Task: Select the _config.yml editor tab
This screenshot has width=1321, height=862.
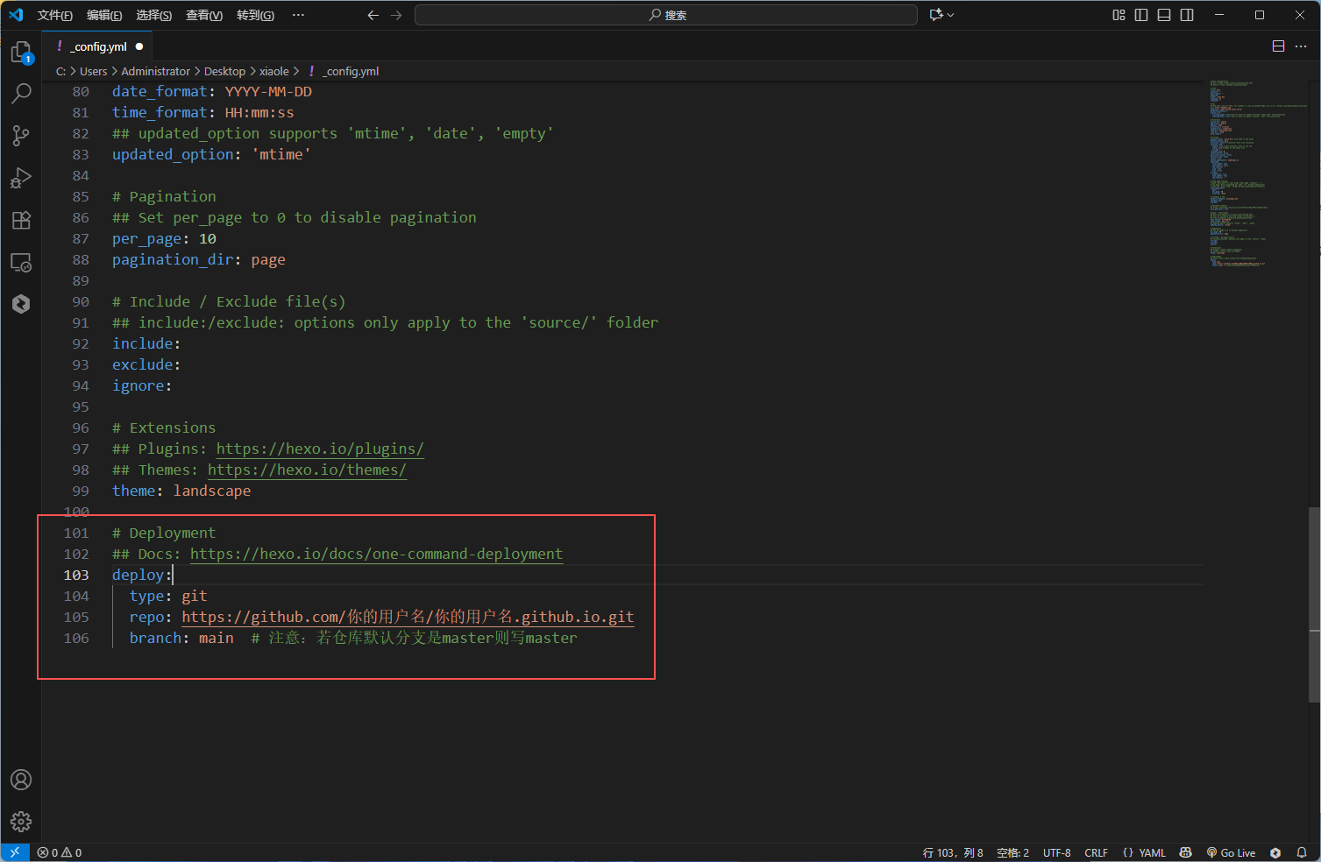Action: (x=99, y=46)
